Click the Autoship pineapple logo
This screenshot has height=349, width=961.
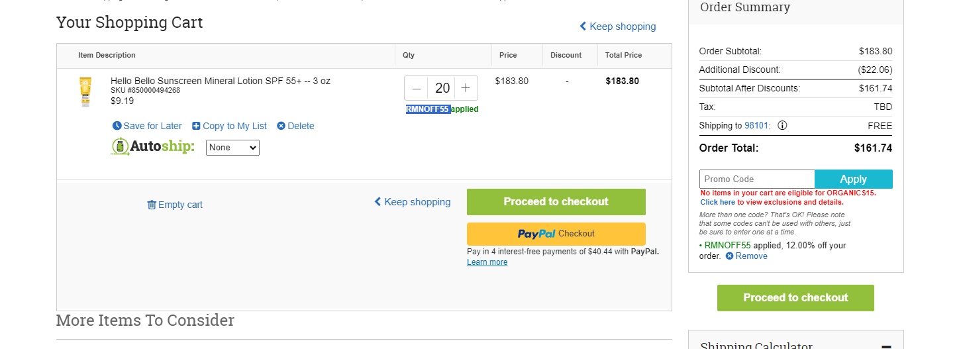pos(120,147)
